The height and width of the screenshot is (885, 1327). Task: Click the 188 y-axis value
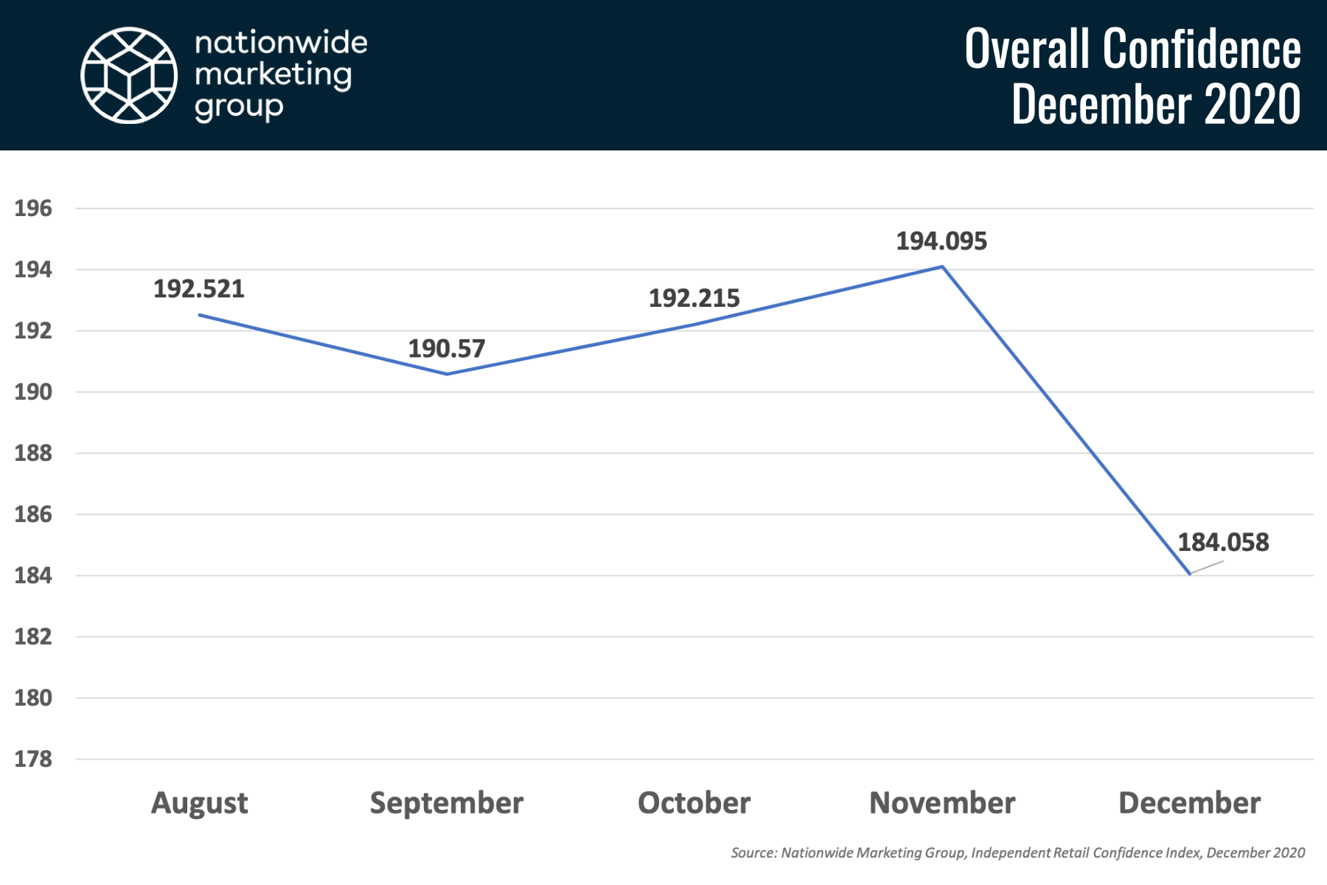(34, 454)
